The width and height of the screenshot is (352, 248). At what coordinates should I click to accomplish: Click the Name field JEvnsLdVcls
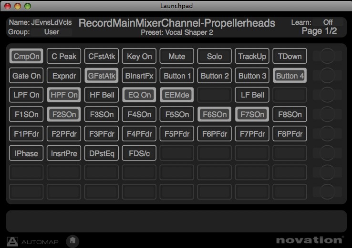pos(52,22)
